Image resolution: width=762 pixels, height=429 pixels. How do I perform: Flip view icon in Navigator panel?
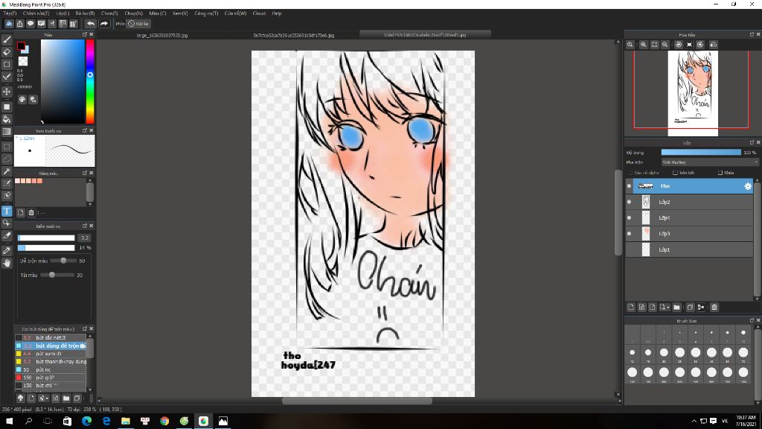(714, 44)
